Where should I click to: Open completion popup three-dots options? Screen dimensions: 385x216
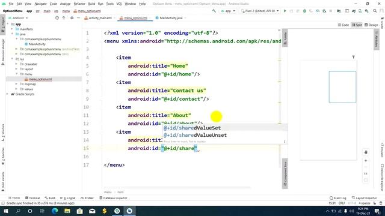point(285,142)
